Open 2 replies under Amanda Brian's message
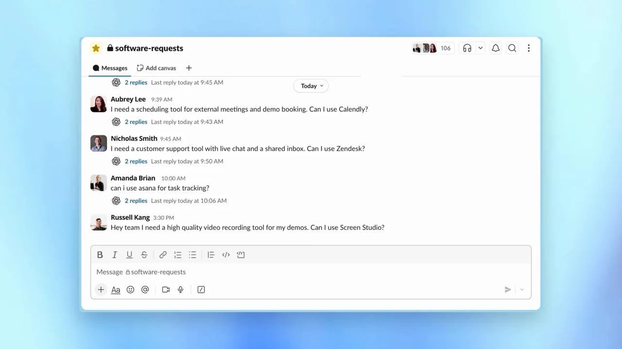This screenshot has height=349, width=622. (136, 200)
